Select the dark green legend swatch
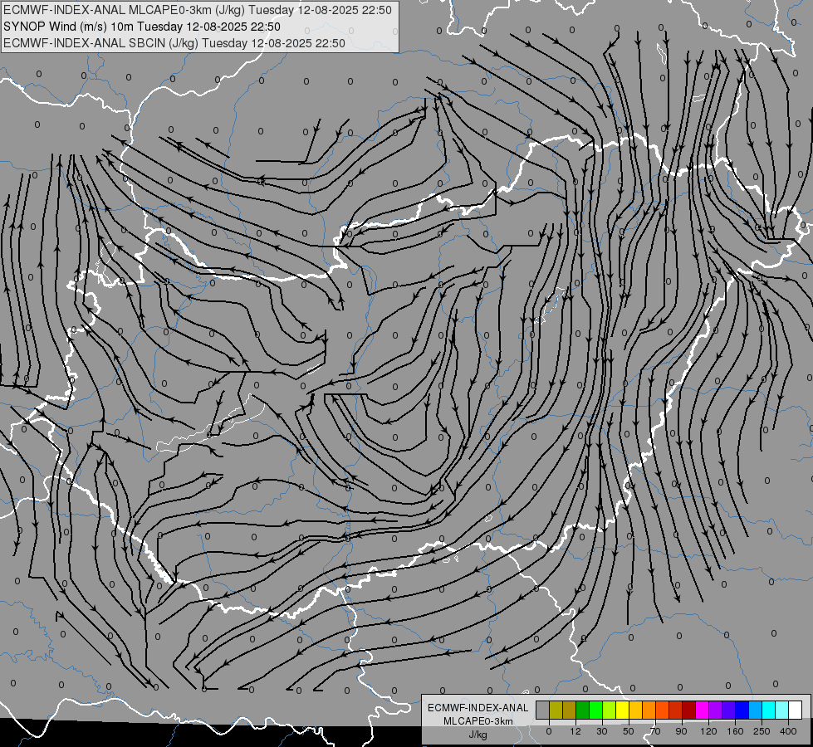 582,710
